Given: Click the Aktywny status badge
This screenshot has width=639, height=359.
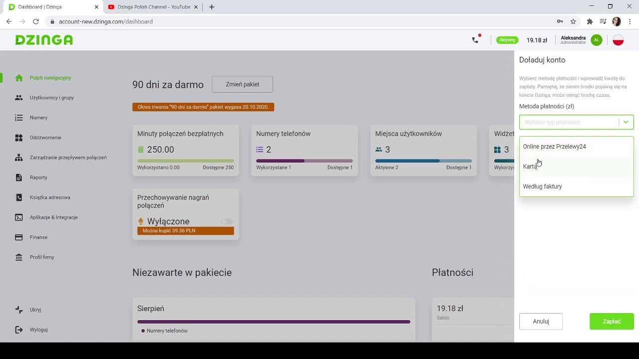Looking at the screenshot, I should coord(507,40).
